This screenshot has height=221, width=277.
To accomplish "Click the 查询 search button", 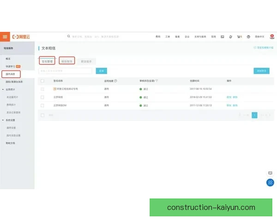I will coord(101,71).
